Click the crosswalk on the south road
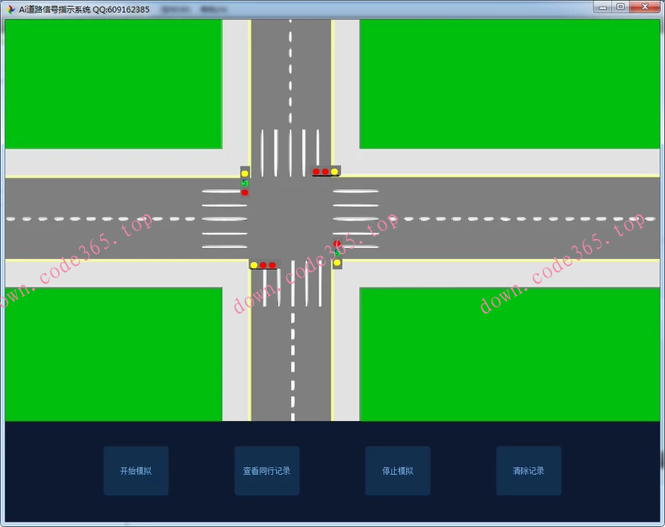The image size is (665, 527). [291, 286]
